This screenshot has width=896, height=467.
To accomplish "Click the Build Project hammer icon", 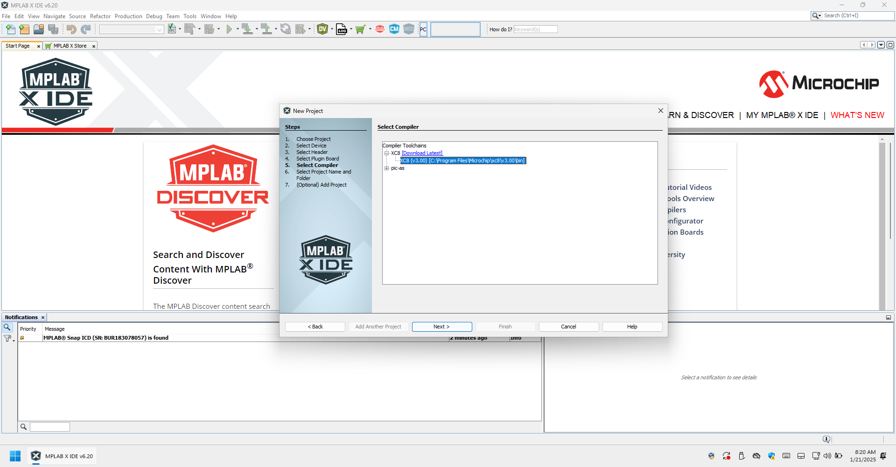I will point(189,29).
